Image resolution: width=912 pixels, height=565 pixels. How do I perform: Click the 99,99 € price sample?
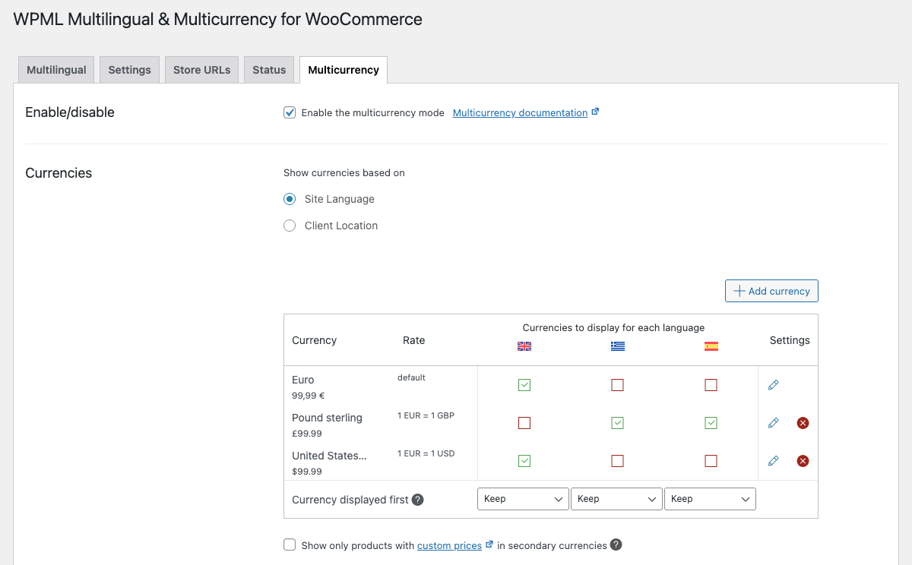pyautogui.click(x=309, y=396)
